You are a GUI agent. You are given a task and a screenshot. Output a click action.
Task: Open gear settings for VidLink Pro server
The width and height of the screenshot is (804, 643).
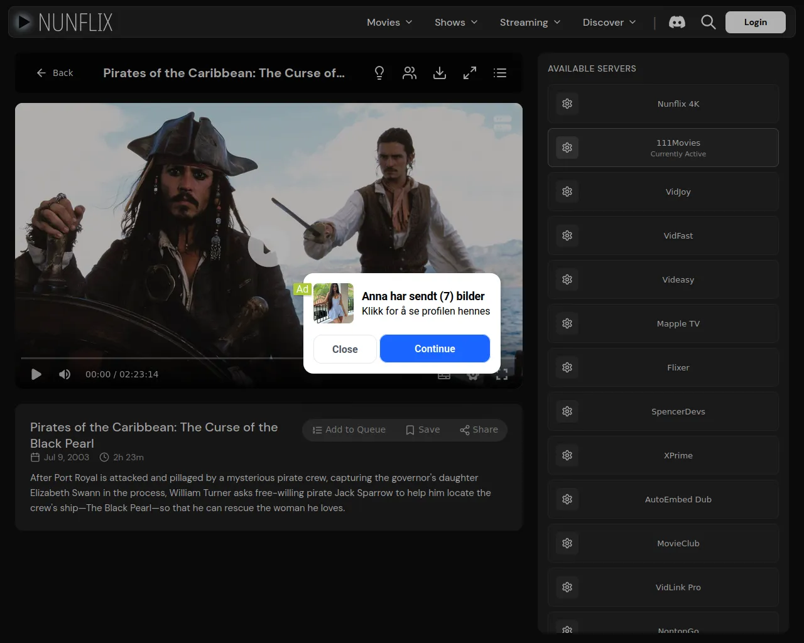pos(567,587)
